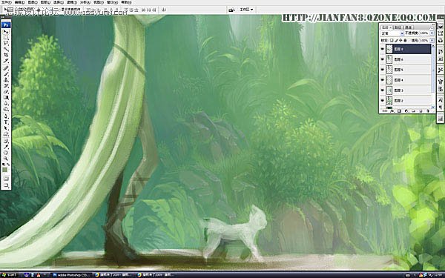Select the 图层 3 layer row
The image size is (445, 278).
(x=405, y=90)
